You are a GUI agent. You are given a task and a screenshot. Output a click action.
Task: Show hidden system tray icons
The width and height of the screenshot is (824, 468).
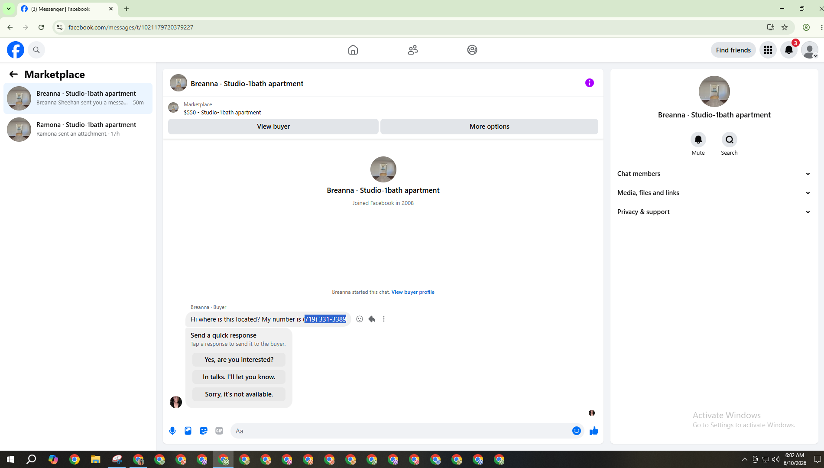click(x=745, y=459)
